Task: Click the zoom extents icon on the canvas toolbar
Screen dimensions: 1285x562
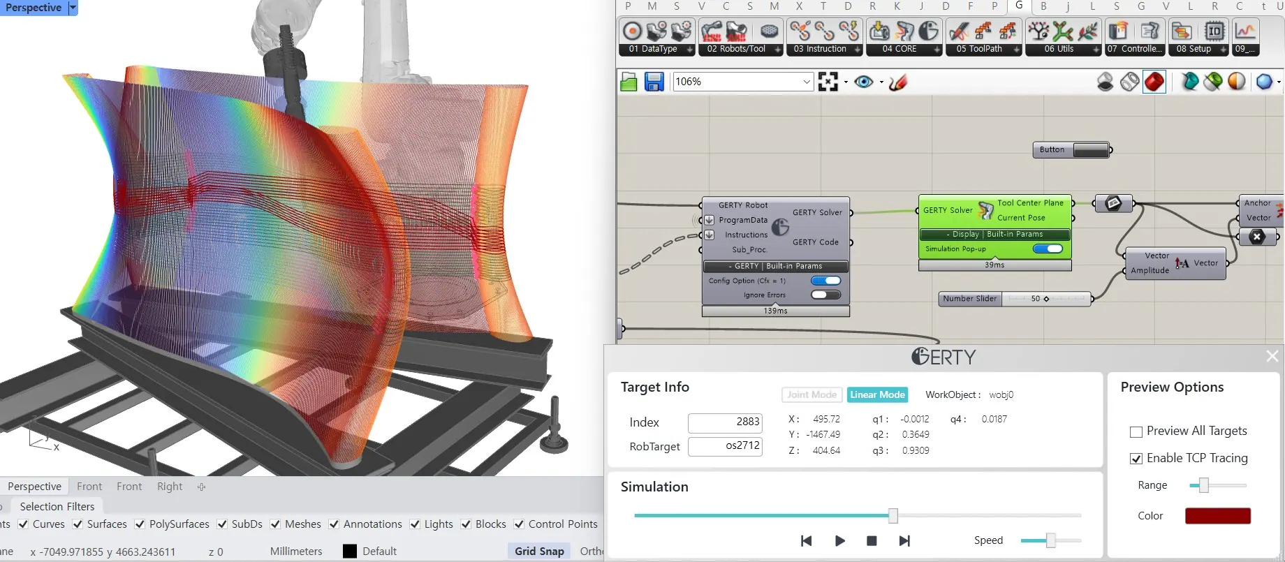Action: click(828, 82)
